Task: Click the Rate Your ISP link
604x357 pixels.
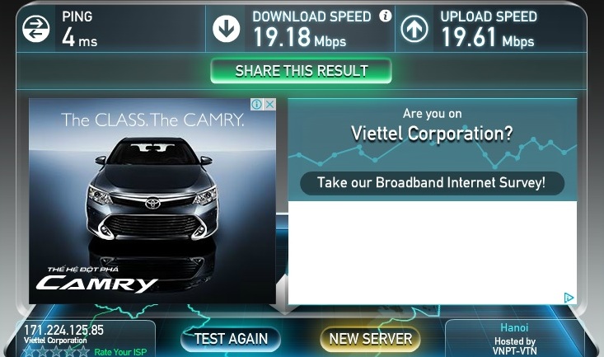Action: click(x=120, y=352)
